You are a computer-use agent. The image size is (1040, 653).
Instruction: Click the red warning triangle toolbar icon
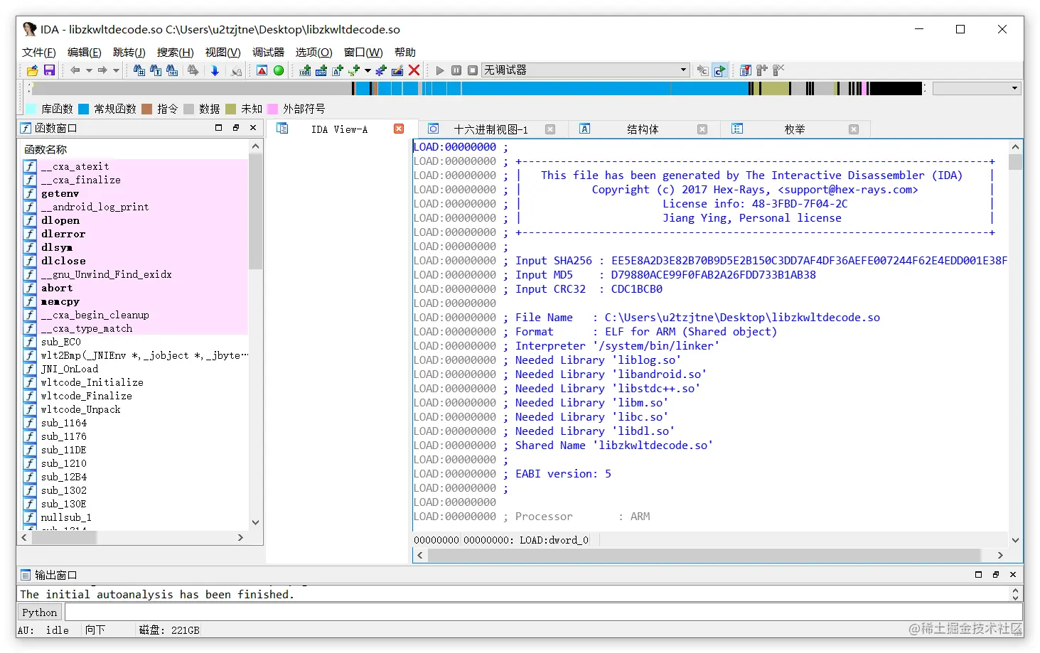coord(262,70)
